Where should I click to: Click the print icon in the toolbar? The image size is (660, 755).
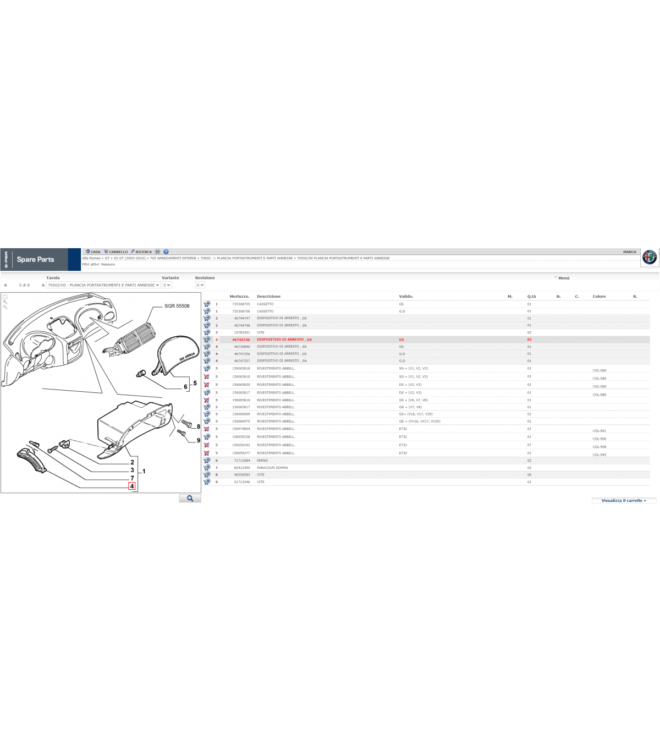(157, 251)
